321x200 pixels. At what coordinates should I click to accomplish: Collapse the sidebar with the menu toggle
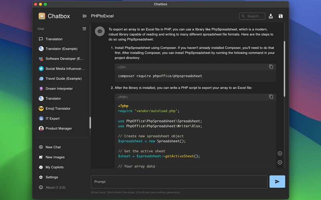coord(84,16)
